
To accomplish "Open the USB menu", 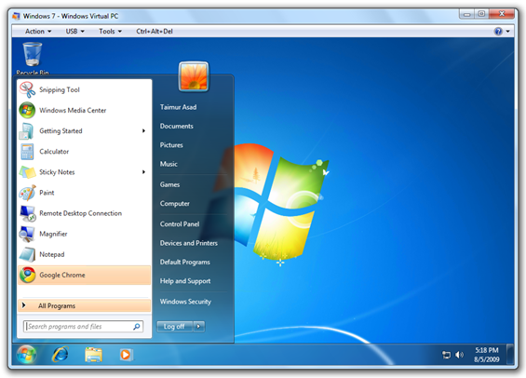I will coord(74,32).
